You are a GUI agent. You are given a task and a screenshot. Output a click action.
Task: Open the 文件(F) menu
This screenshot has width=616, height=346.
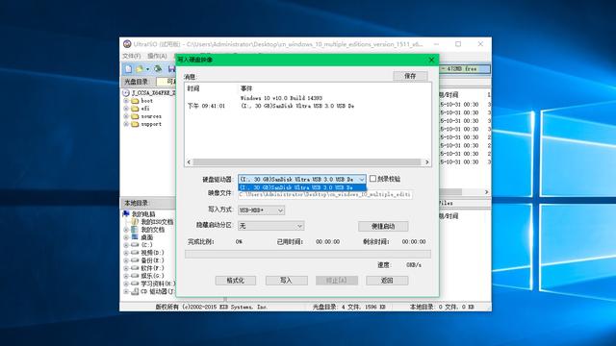coord(131,56)
